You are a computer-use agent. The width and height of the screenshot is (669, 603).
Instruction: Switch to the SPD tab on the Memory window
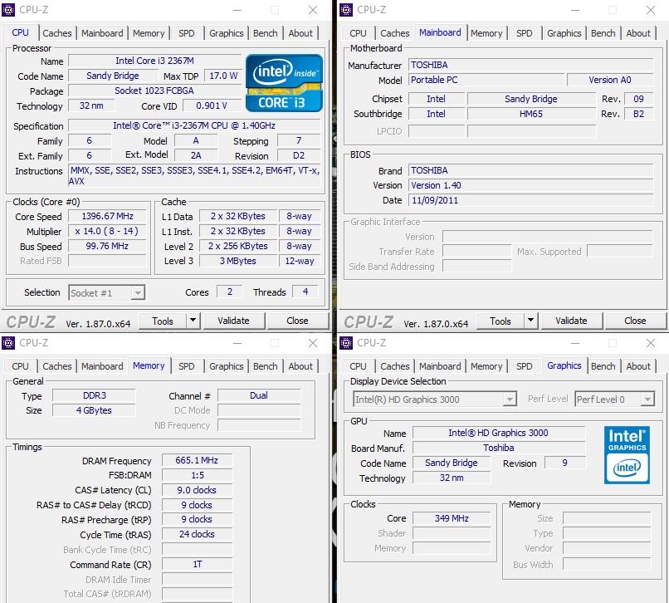coord(187,365)
